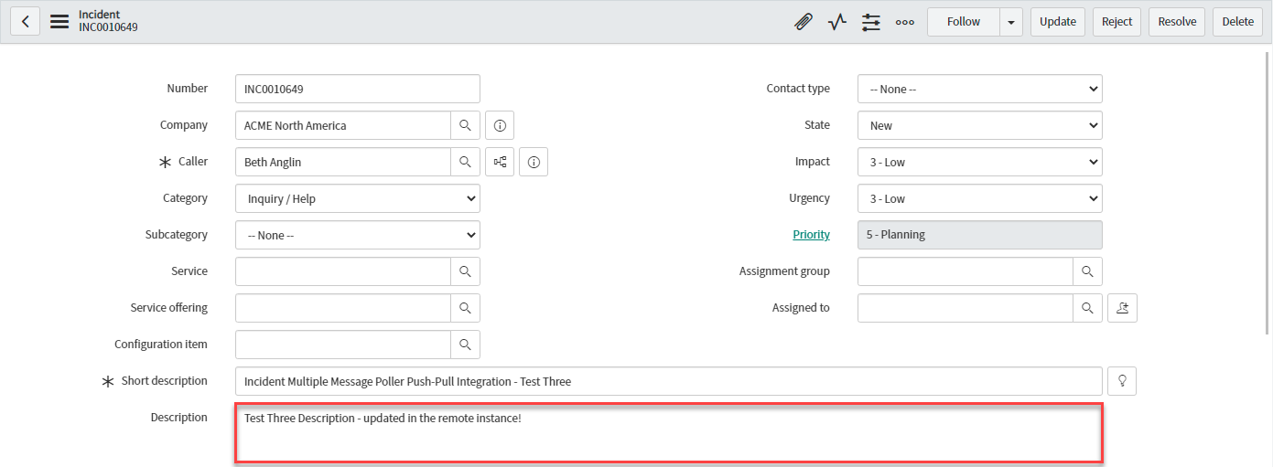Open the activity stream icon
1273x467 pixels.
point(837,22)
